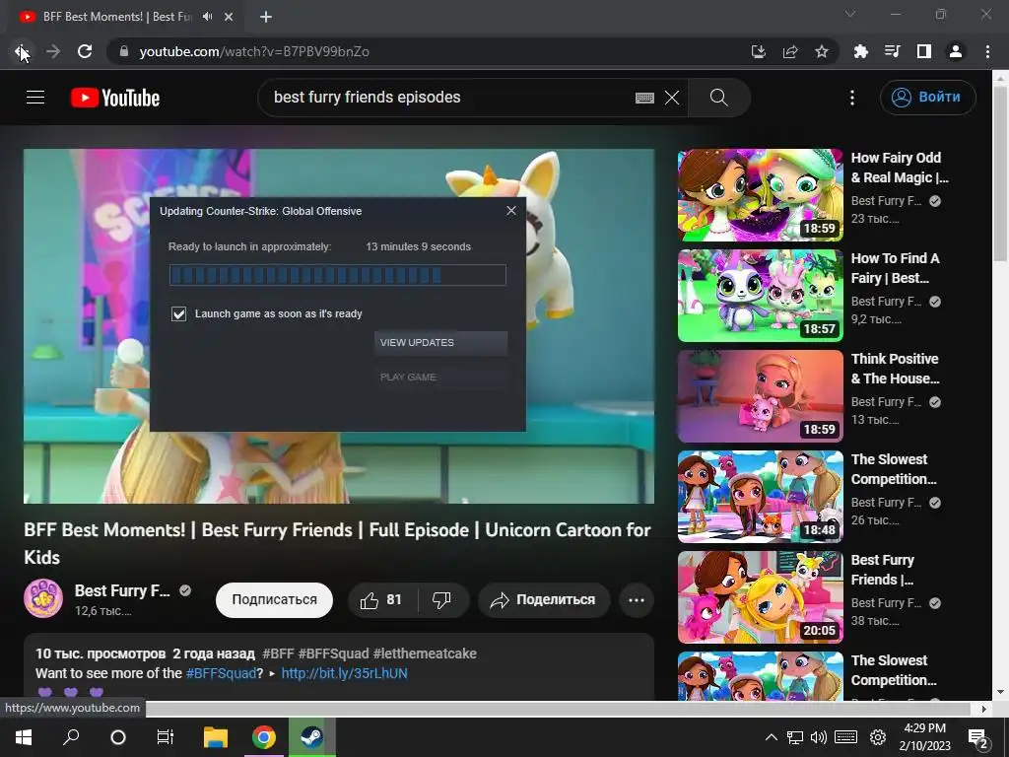Viewport: 1009px width, 757px height.
Task: Click the Подписаться subscribe button
Action: (274, 600)
